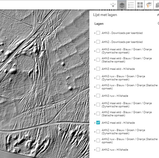159x158 pixels.
Task: Check AHN2 ruw Dynamische opmaak layer
Action: [x=98, y=132]
